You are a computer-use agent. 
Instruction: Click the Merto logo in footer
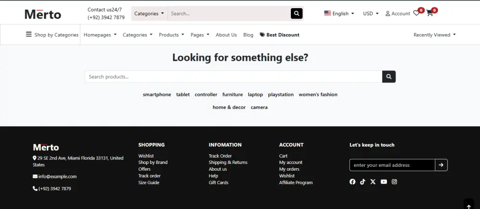(46, 147)
